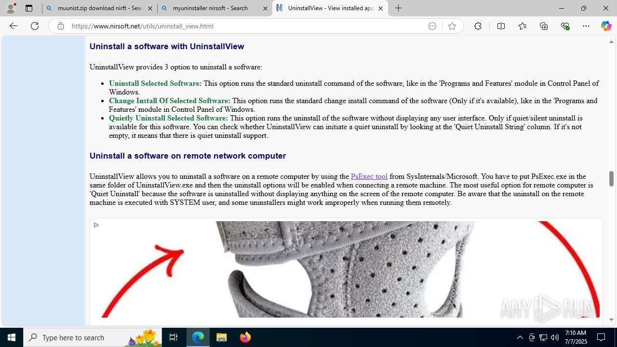The width and height of the screenshot is (617, 347).
Task: Open Copilot sidebar
Action: (x=606, y=26)
